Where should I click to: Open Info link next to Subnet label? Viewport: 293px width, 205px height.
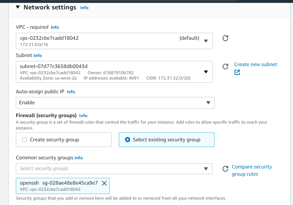point(38,55)
